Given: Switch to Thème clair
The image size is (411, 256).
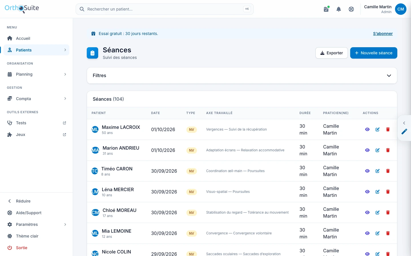Looking at the screenshot, I should 37,236.
